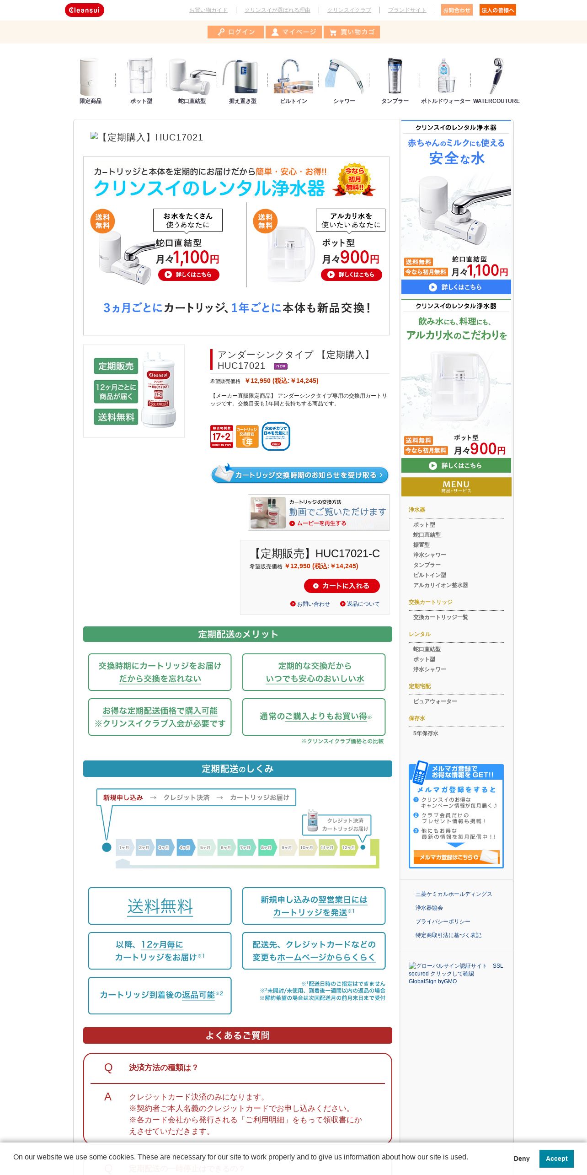
Task: Click カートリッジ交換時期のお知らせを受け取る button
Action: 300,474
